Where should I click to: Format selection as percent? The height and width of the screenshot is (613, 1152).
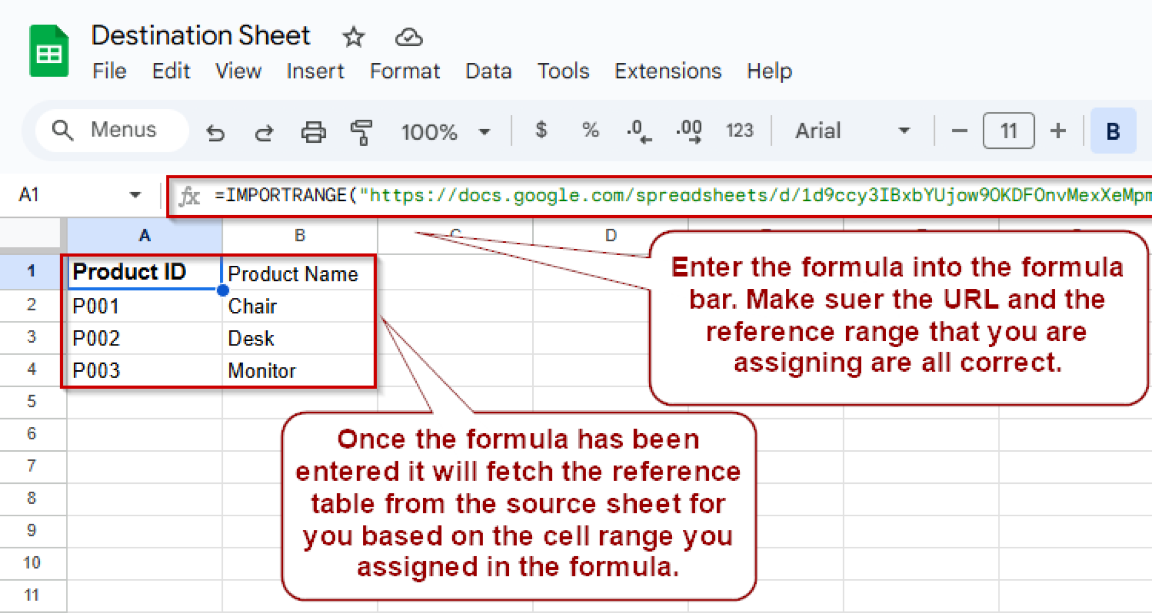589,131
